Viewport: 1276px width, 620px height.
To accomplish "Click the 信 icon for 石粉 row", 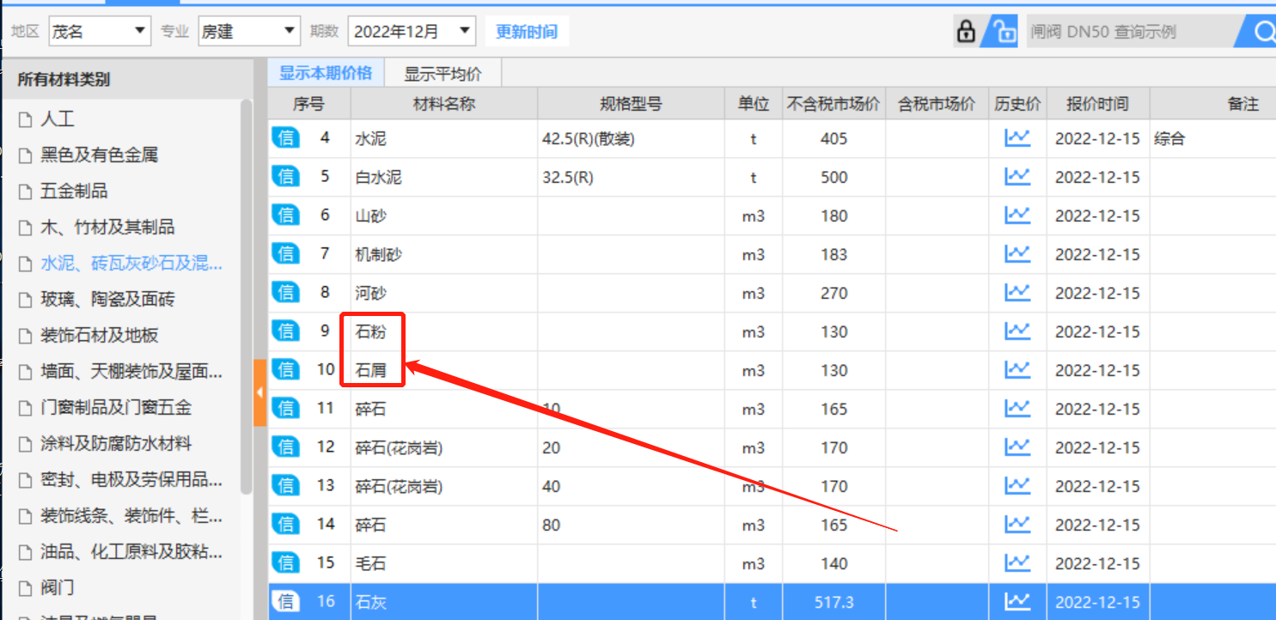I will [x=286, y=331].
